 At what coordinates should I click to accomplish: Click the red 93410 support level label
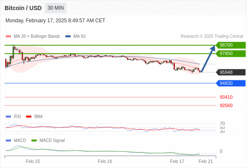click(x=226, y=97)
